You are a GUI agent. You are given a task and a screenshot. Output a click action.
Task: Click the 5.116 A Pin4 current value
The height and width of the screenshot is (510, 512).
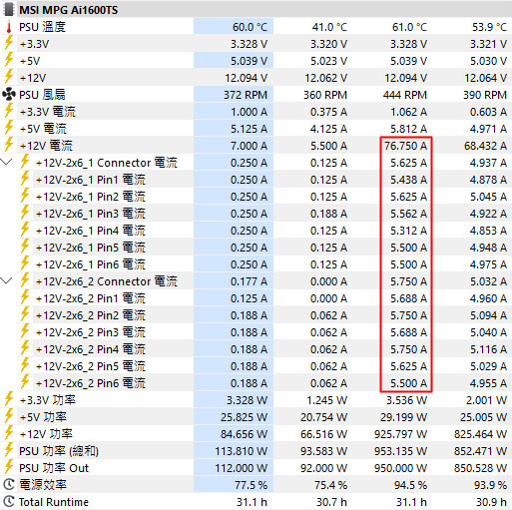pyautogui.click(x=488, y=349)
